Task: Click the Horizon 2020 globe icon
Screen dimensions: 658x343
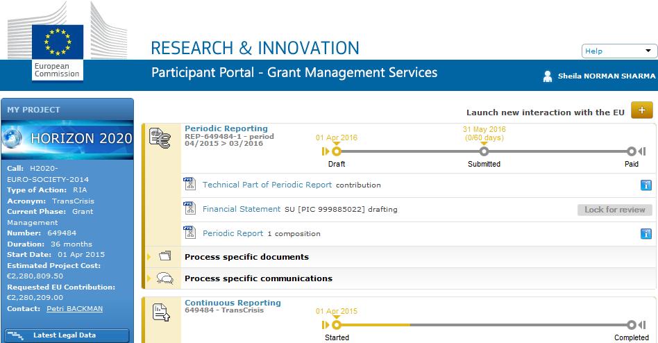Action: (x=12, y=138)
